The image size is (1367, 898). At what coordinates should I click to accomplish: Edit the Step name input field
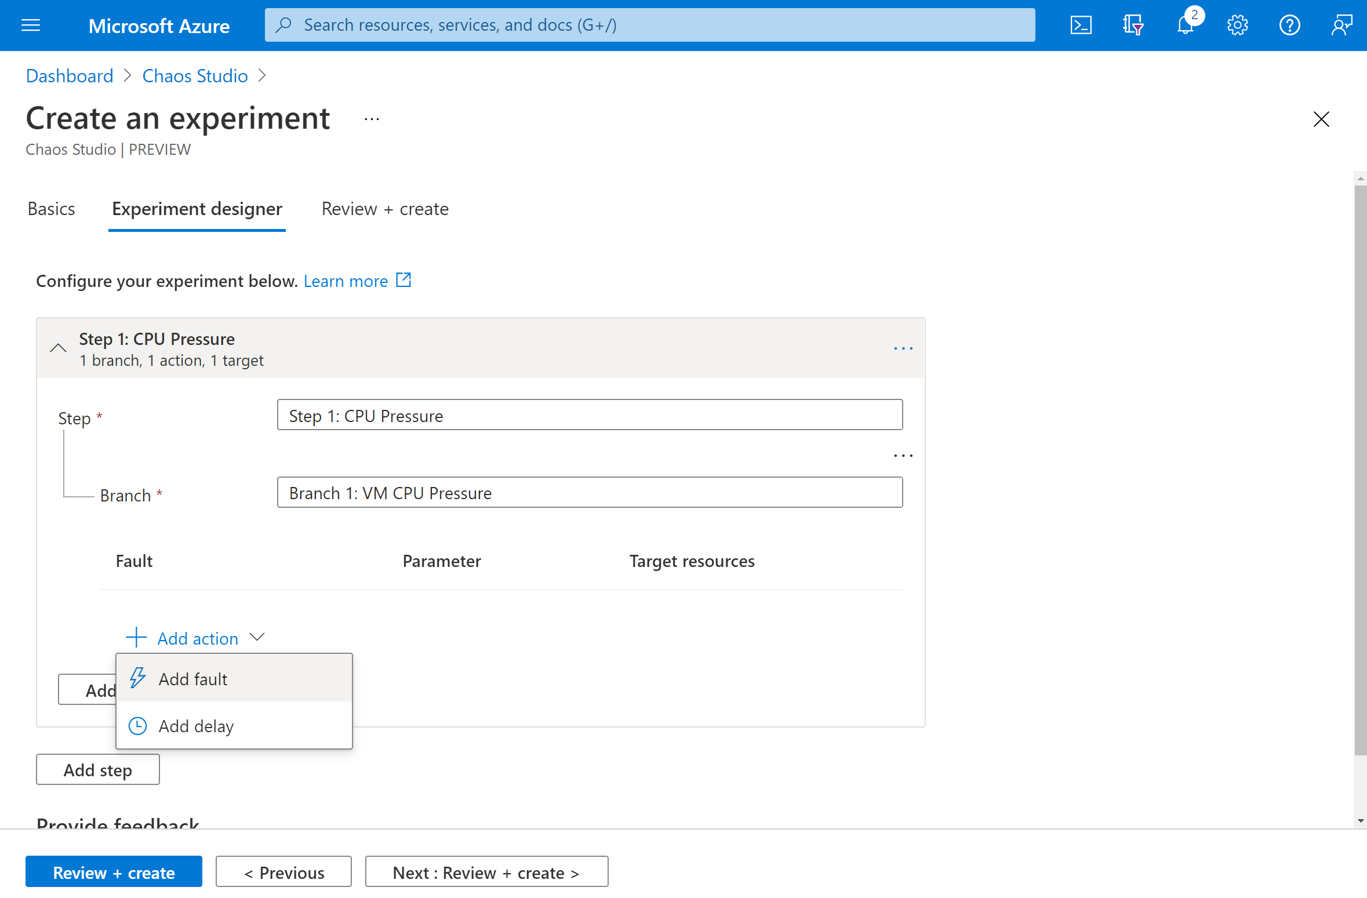coord(589,416)
